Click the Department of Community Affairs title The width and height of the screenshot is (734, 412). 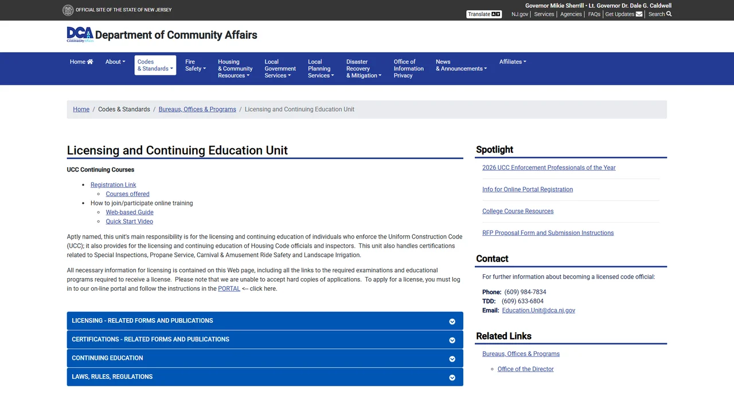[x=176, y=35]
